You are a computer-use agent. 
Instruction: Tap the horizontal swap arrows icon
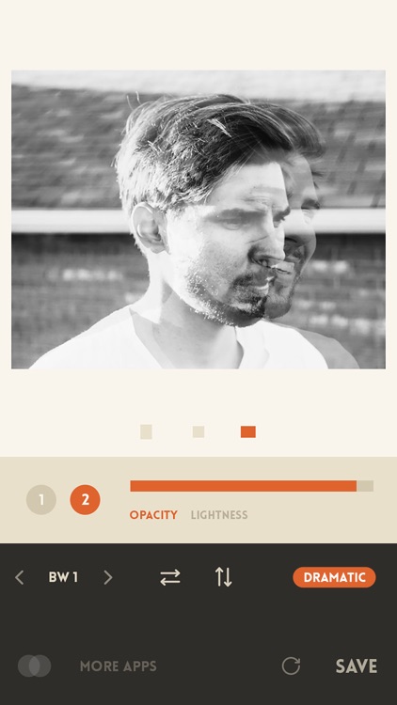(170, 577)
